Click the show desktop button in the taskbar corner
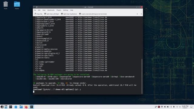The height and width of the screenshot is (109, 194). [x=191, y=107]
